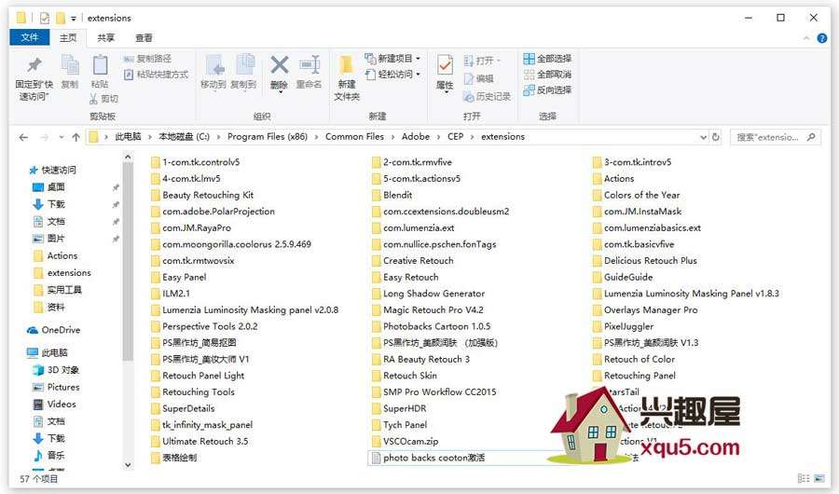Select the Blendit folder

pyautogui.click(x=392, y=195)
